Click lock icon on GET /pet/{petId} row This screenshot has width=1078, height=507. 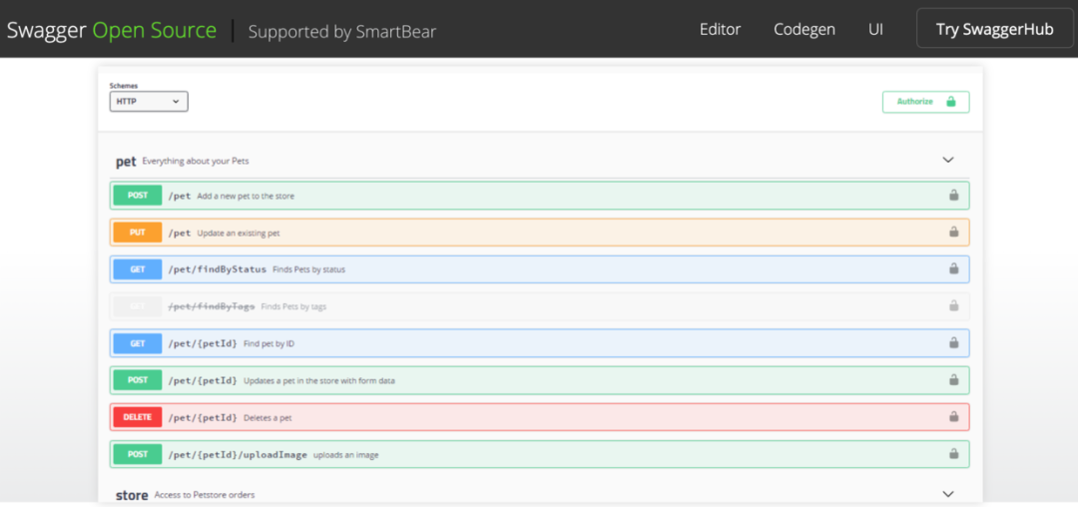tap(953, 342)
